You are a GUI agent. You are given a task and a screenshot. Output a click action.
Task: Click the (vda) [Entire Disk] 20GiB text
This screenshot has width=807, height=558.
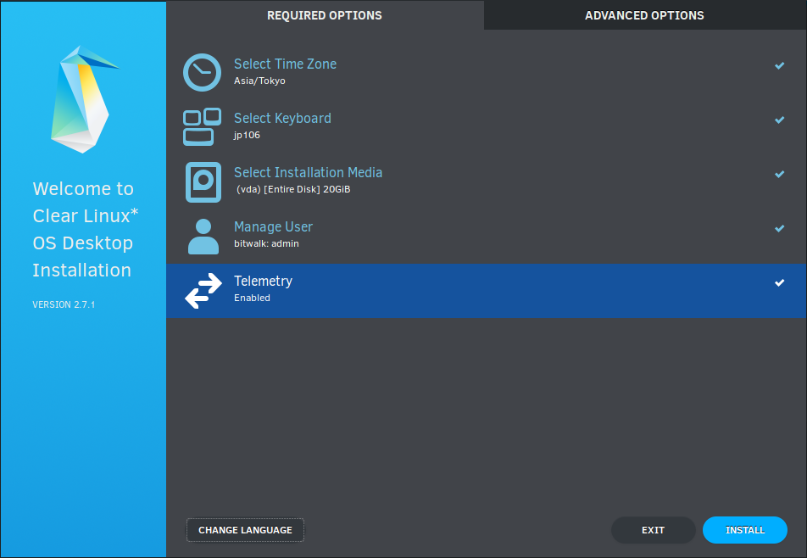click(x=293, y=189)
